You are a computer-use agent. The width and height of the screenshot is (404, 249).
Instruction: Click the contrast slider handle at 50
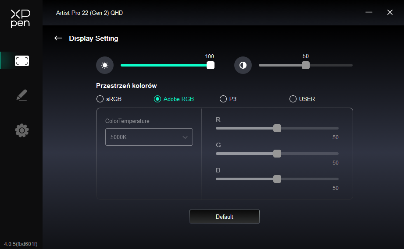pyautogui.click(x=306, y=65)
